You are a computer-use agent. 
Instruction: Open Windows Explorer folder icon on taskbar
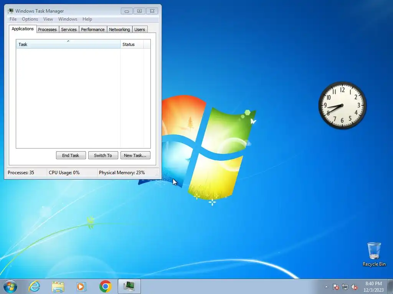click(58, 286)
